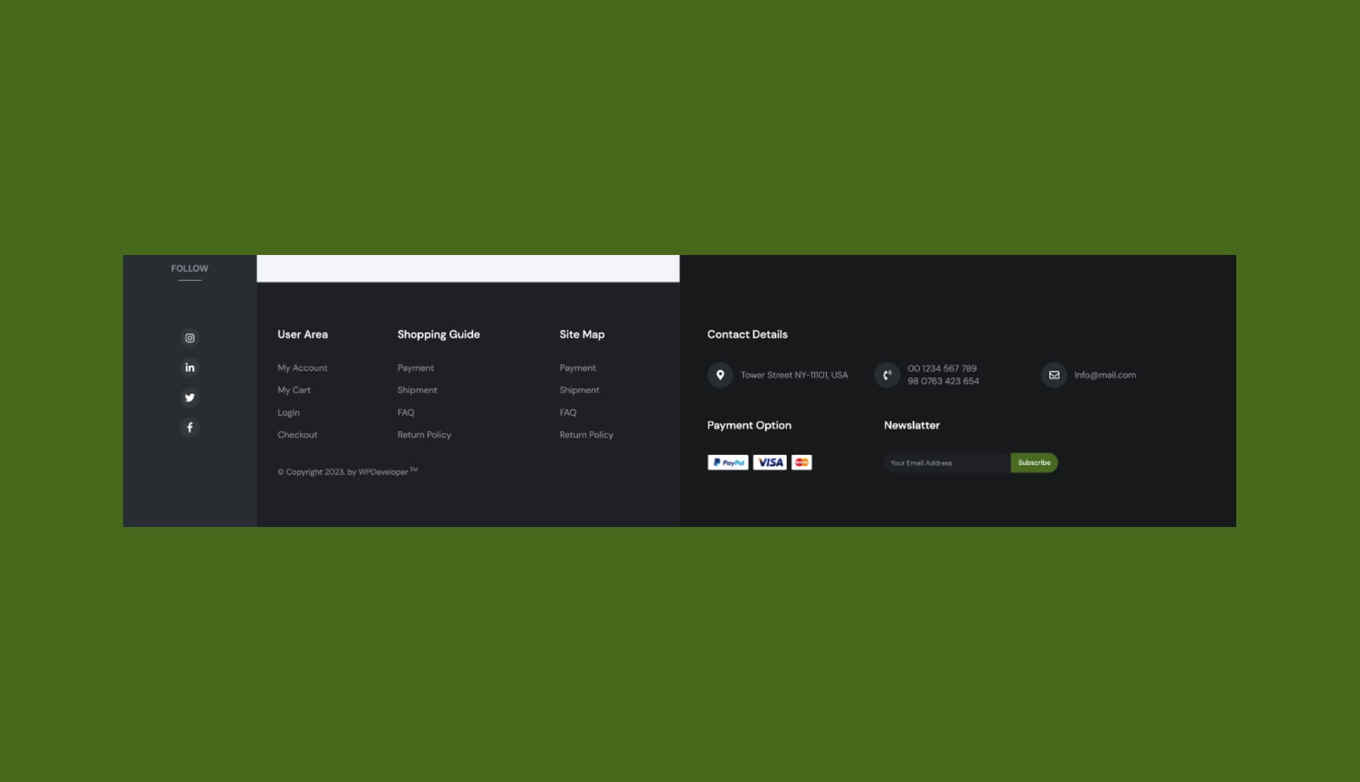Image resolution: width=1360 pixels, height=782 pixels.
Task: Click the location pin icon beside the address
Action: pyautogui.click(x=720, y=375)
